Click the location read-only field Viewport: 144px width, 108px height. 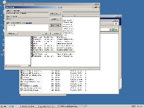point(28,19)
